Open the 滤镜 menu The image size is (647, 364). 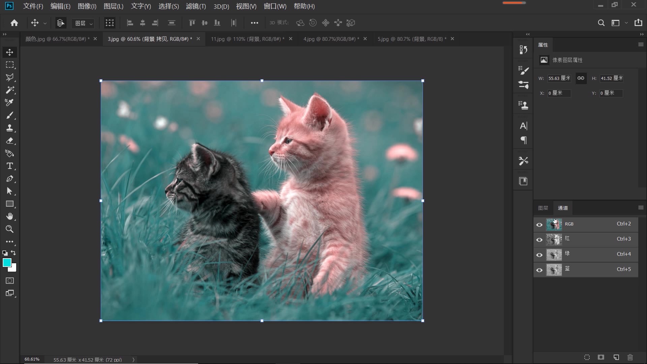pos(196,6)
